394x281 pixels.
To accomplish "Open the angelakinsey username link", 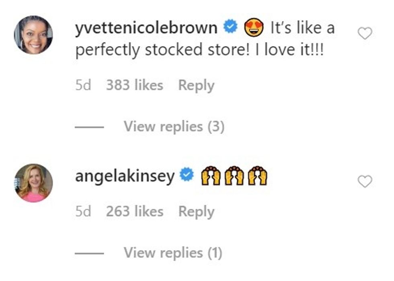I will [x=125, y=176].
